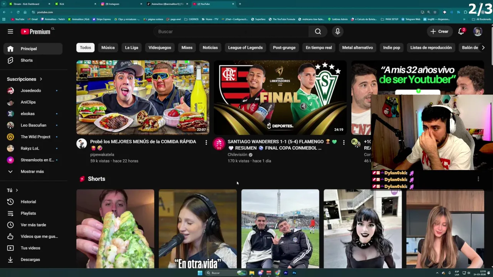This screenshot has width=493, height=277.
Task: Open The Wild Project subscription
Action: pos(33,137)
